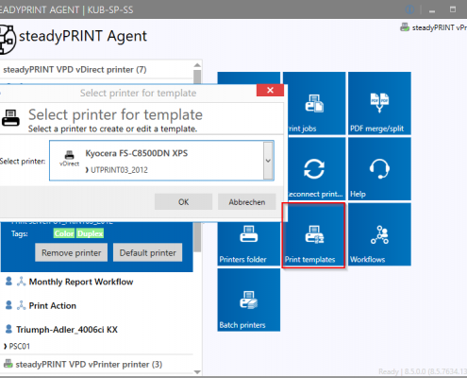Click the Default printer button
Image resolution: width=467 pixels, height=378 pixels.
147,252
